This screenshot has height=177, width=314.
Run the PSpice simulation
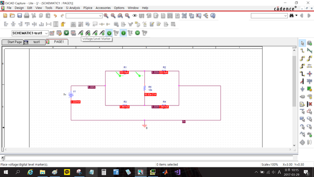(x=67, y=33)
